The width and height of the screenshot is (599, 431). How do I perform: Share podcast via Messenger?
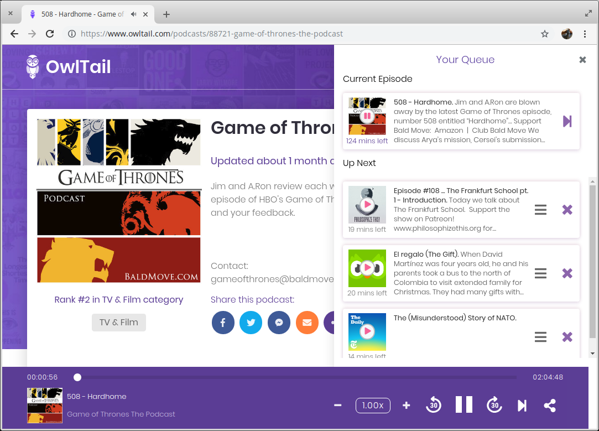click(279, 323)
